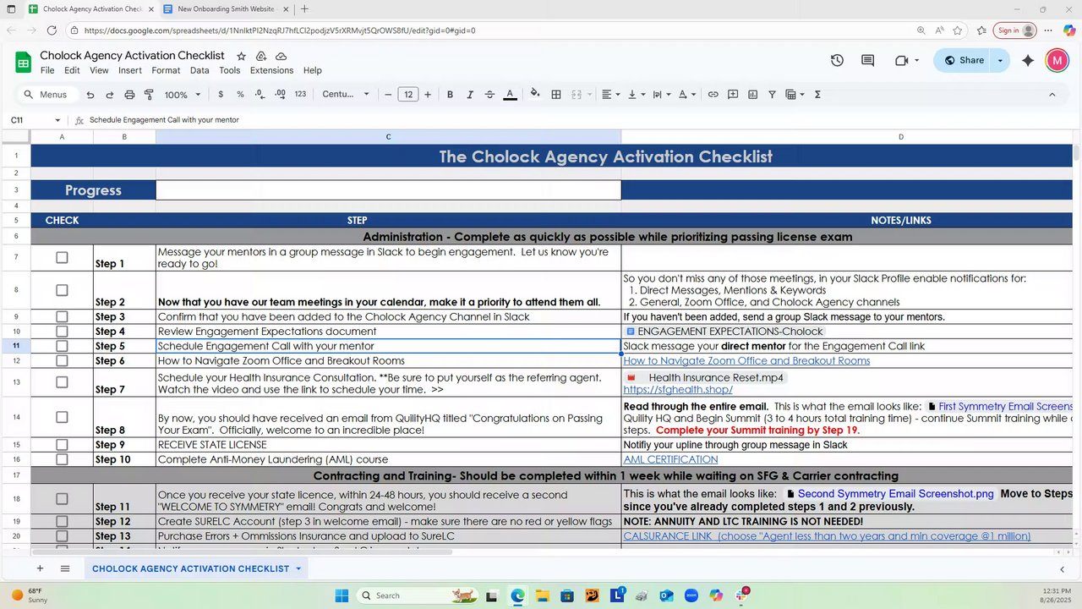This screenshot has height=609, width=1082.
Task: Open the Share options dropdown arrow
Action: [1000, 60]
